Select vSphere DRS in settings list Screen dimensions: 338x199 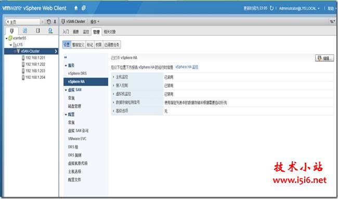[x=77, y=73]
